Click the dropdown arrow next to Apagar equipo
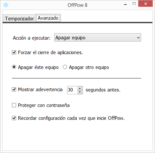This screenshot has height=153, width=155. click(x=138, y=38)
